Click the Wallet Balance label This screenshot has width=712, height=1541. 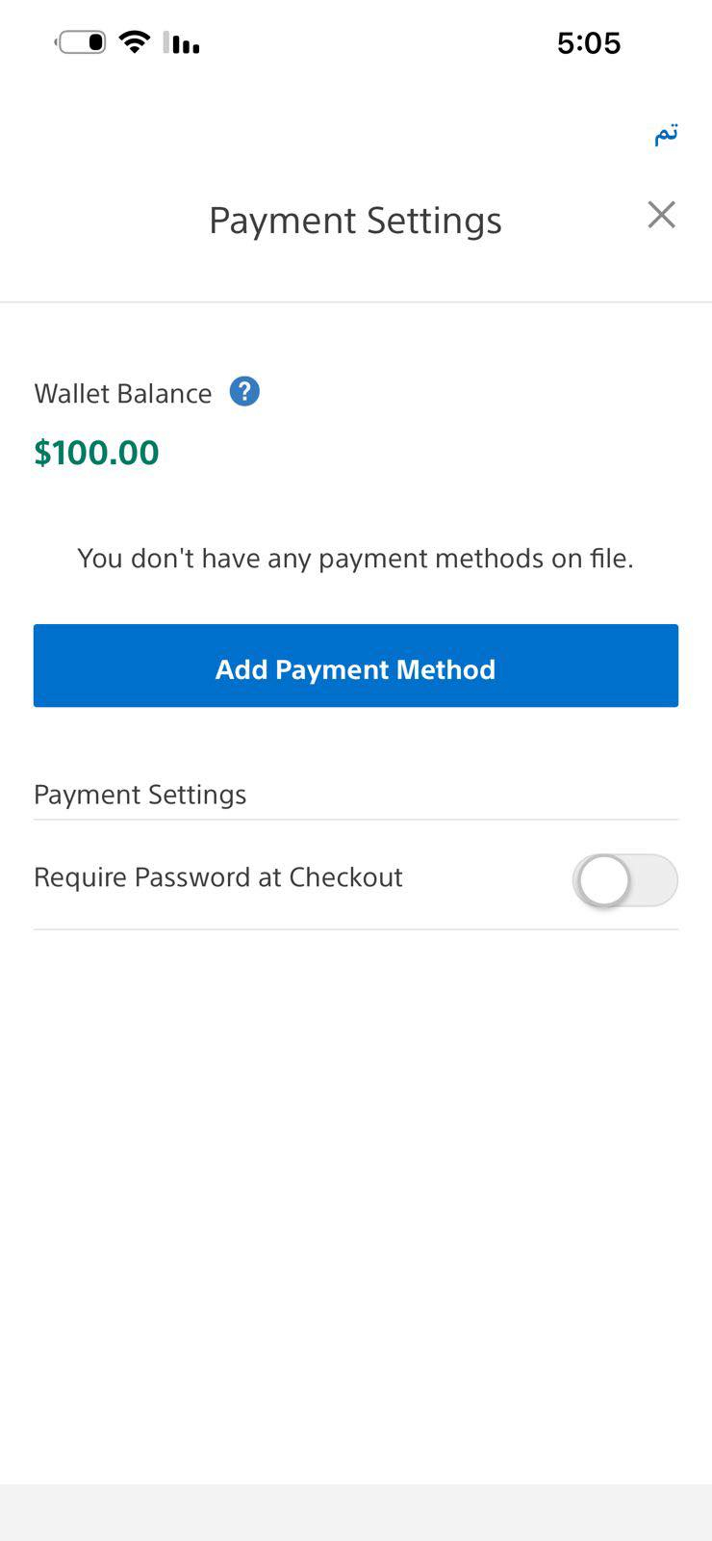point(123,394)
